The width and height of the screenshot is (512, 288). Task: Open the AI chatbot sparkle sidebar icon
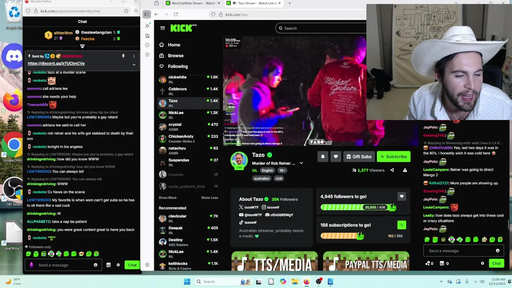pyautogui.click(x=147, y=26)
